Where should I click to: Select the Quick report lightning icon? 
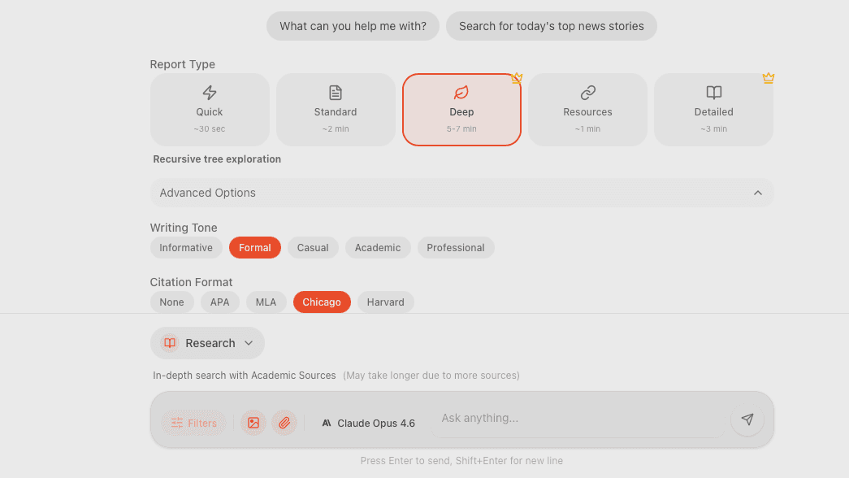210,93
